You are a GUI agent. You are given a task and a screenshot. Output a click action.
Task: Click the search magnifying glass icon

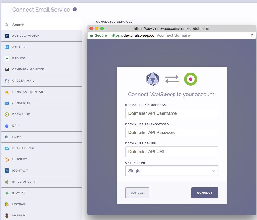6,25
